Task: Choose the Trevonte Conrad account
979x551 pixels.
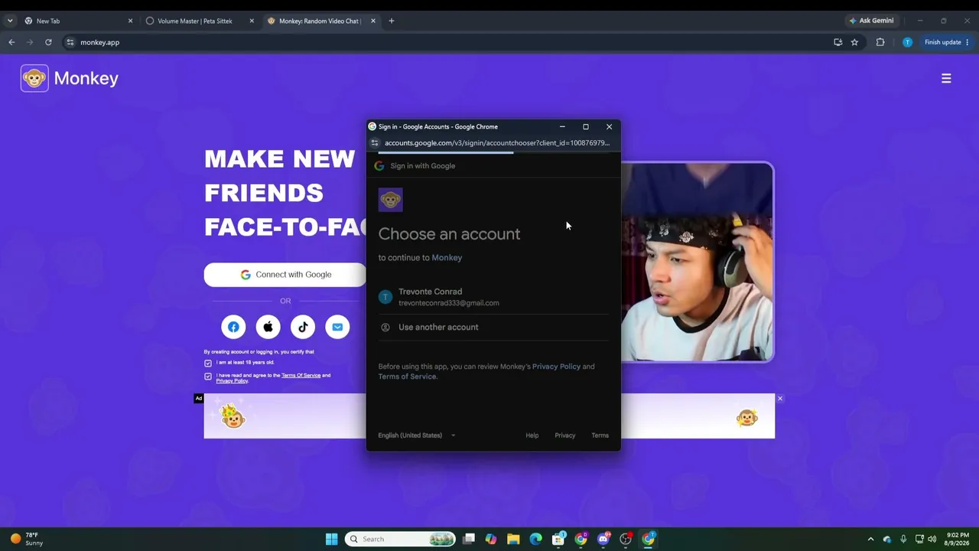Action: (x=493, y=297)
